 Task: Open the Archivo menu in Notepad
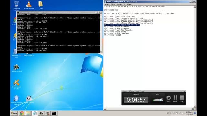click(x=107, y=4)
